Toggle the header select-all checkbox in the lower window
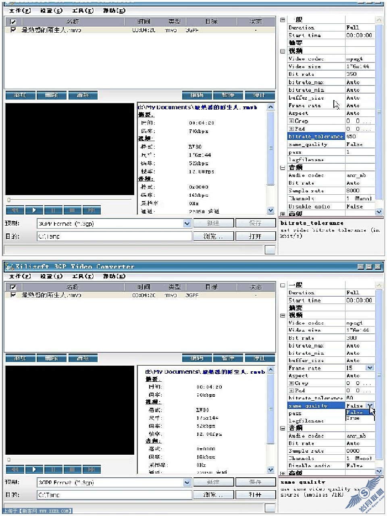The height and width of the screenshot is (516, 387). (x=13, y=287)
